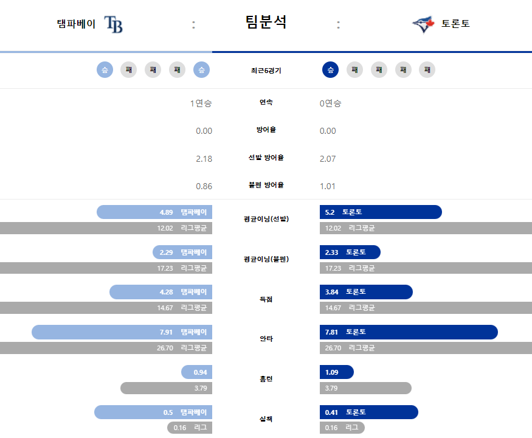Click Toronto's last 패 result circle

tap(427, 69)
